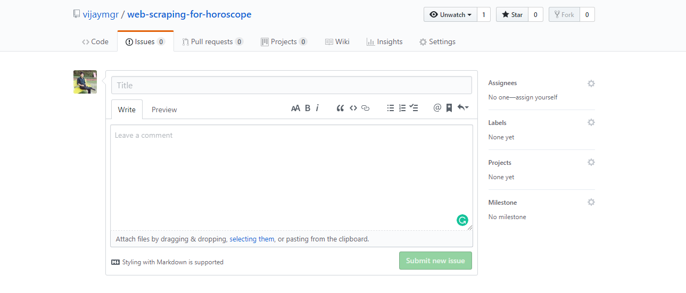Open Milestone gear settings
This screenshot has width=686, height=293.
(591, 202)
